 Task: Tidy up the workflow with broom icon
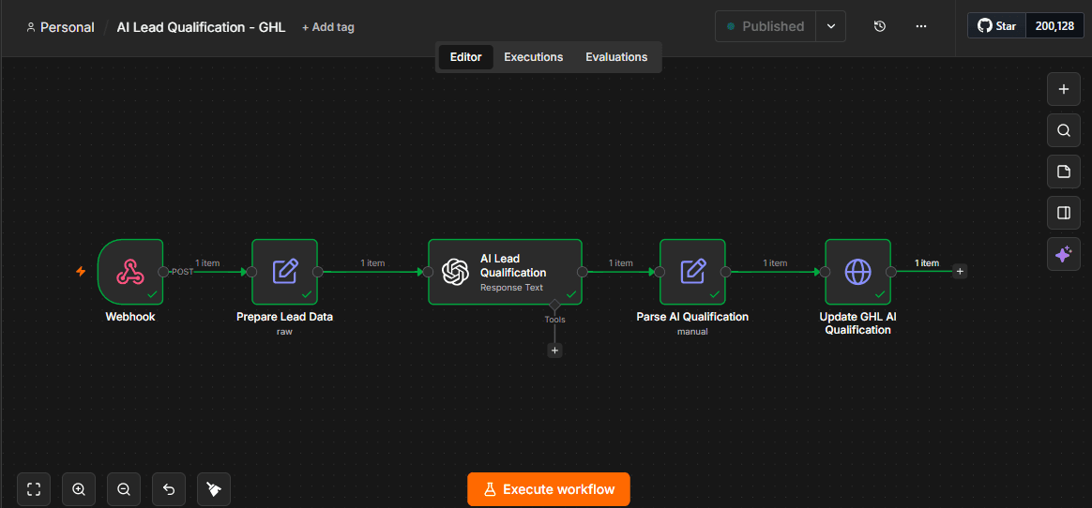[214, 489]
